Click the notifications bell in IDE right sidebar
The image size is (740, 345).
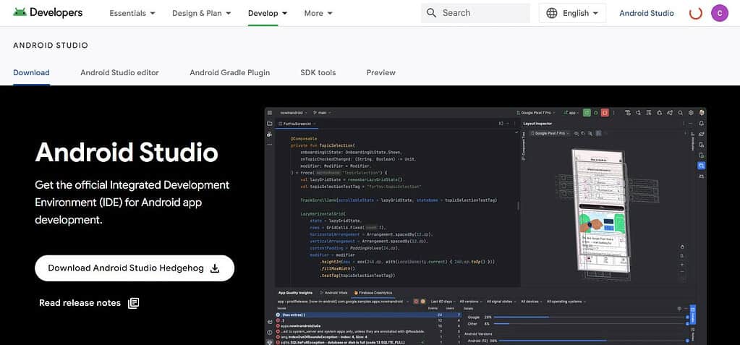click(702, 124)
